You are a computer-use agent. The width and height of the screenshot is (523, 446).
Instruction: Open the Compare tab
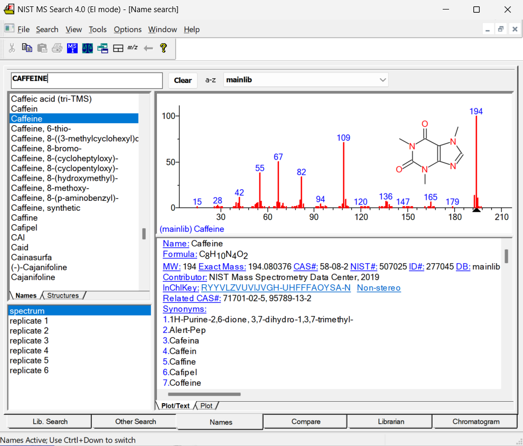coord(306,422)
